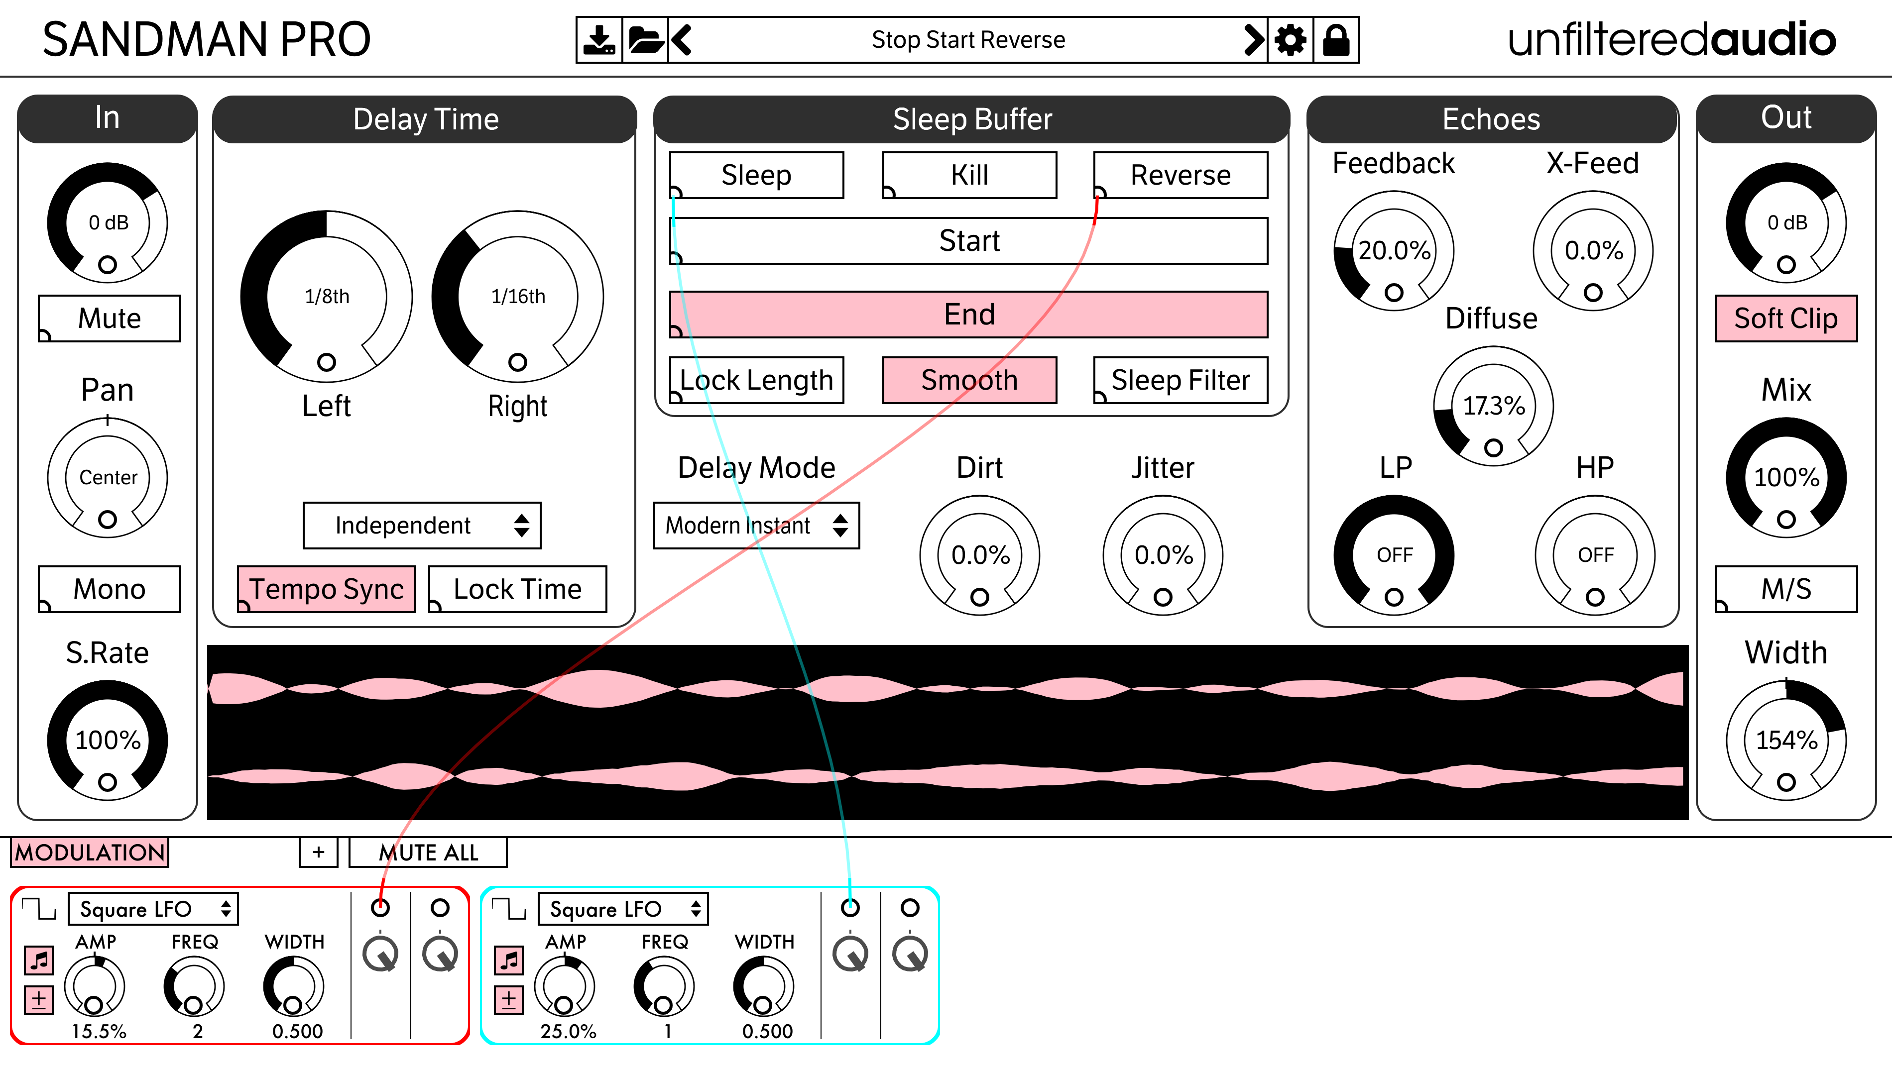
Task: Toggle tempo sync note icon in cyan LFO
Action: pyautogui.click(x=509, y=960)
